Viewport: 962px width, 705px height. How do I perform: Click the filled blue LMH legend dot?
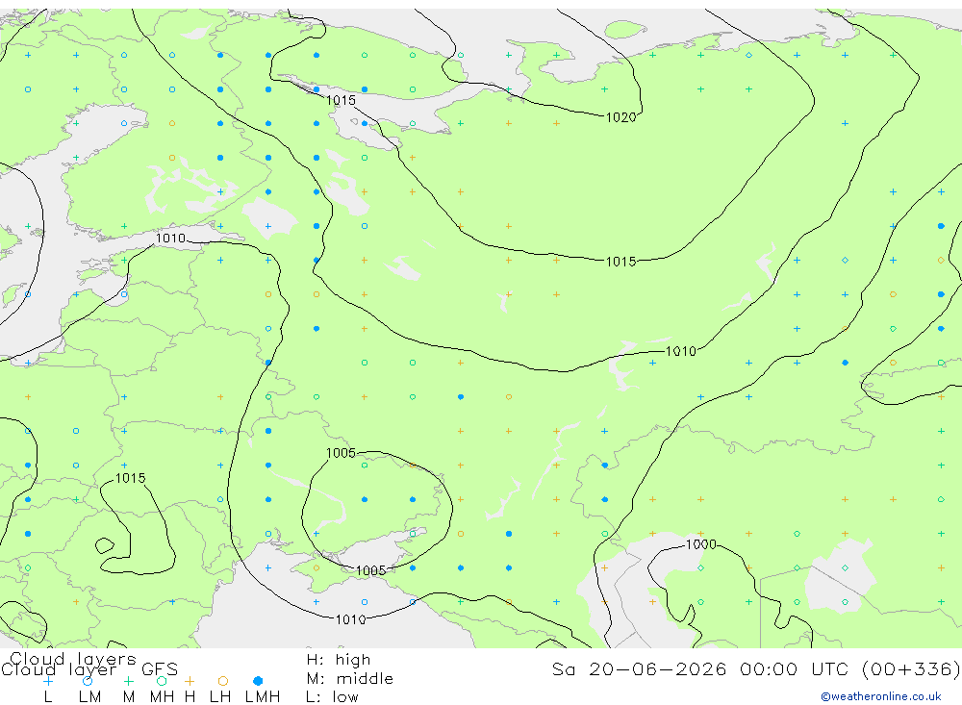click(x=258, y=681)
